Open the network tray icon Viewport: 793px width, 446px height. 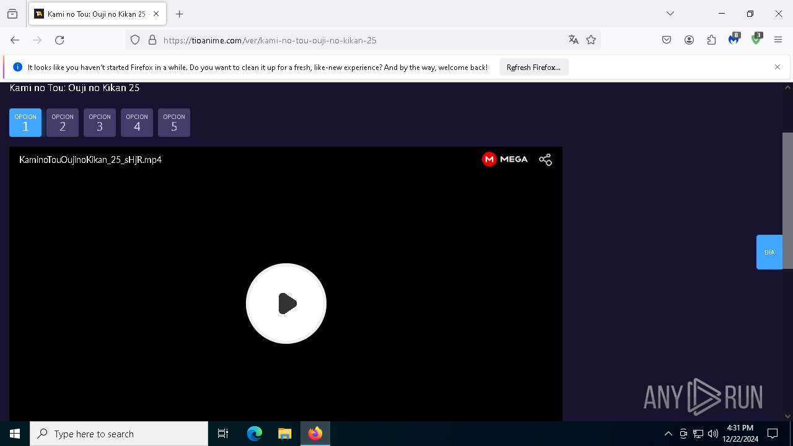698,434
